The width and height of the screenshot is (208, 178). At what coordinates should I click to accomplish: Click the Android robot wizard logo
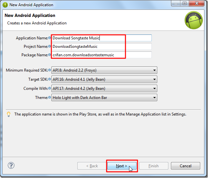(194, 20)
